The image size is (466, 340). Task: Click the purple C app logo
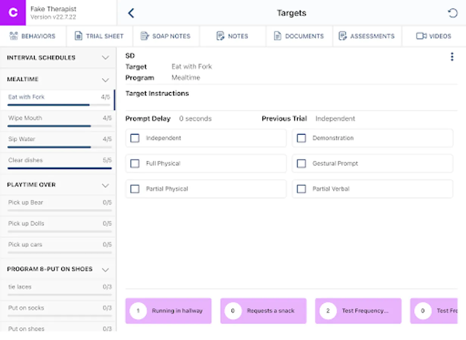(13, 13)
